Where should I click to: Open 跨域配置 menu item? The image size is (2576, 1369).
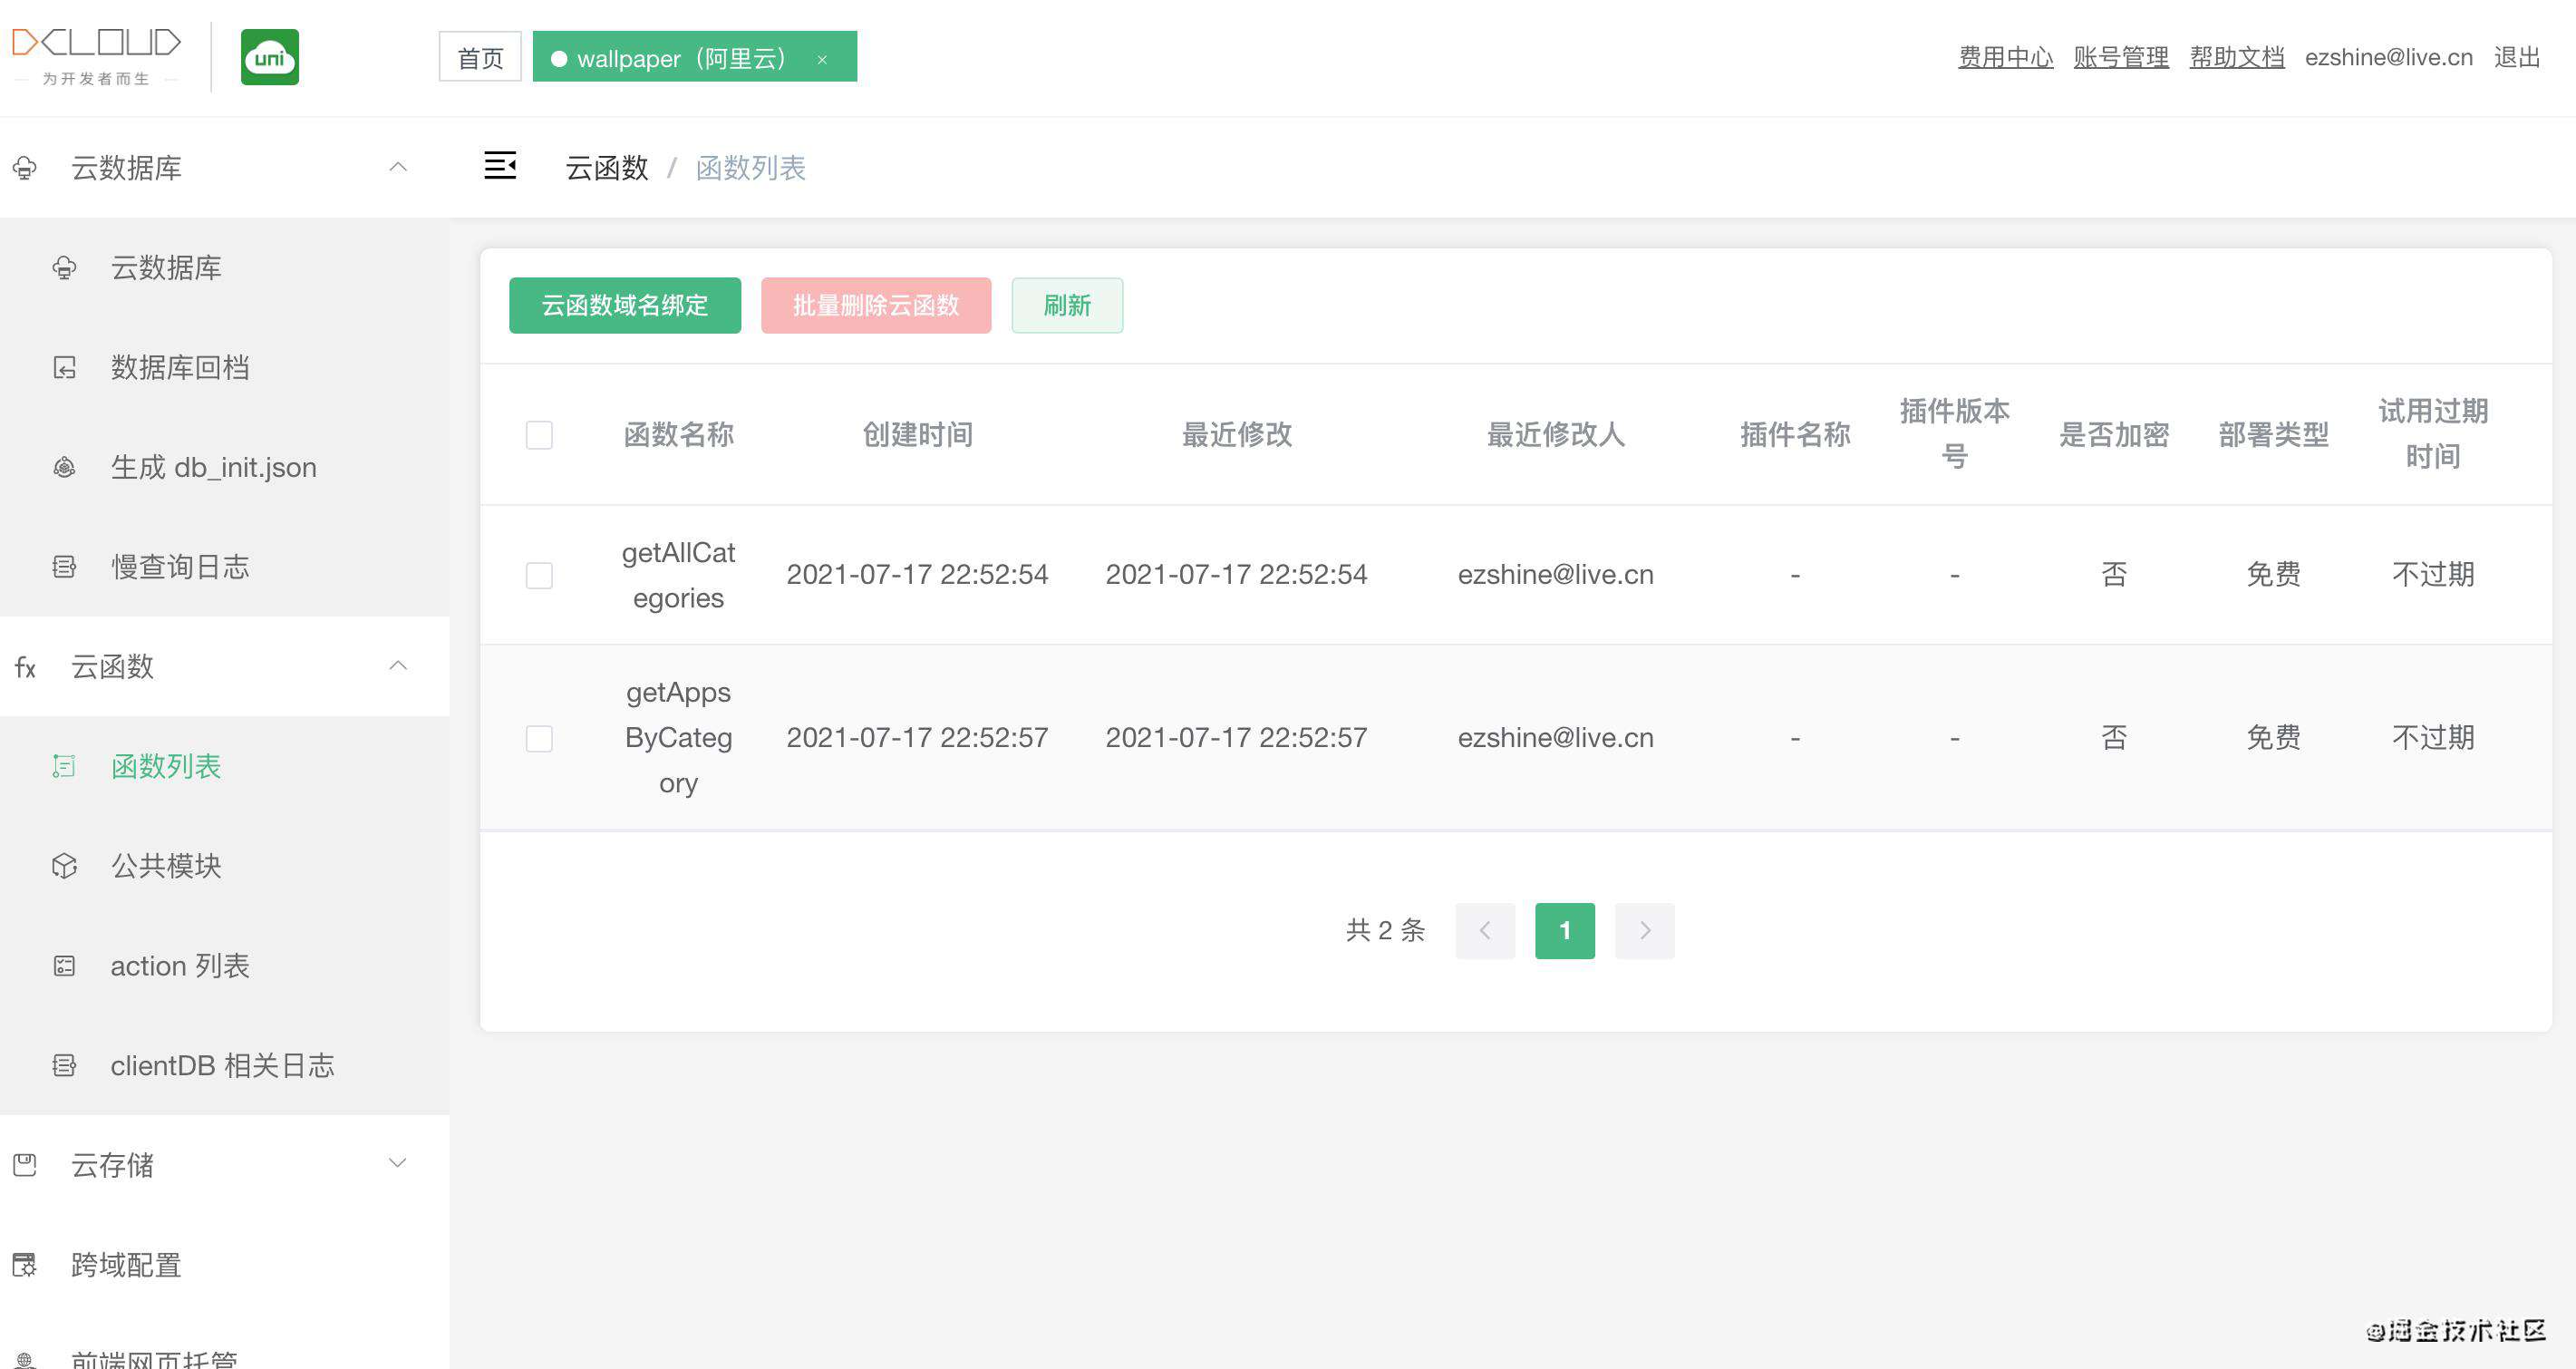click(x=224, y=1265)
